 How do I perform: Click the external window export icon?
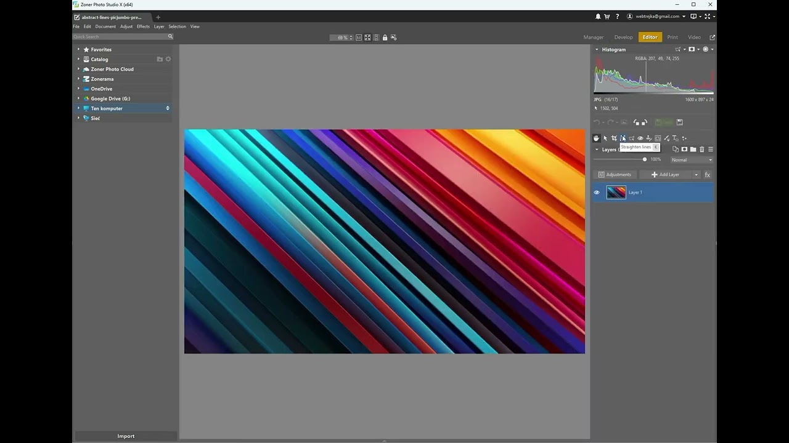[x=713, y=38]
